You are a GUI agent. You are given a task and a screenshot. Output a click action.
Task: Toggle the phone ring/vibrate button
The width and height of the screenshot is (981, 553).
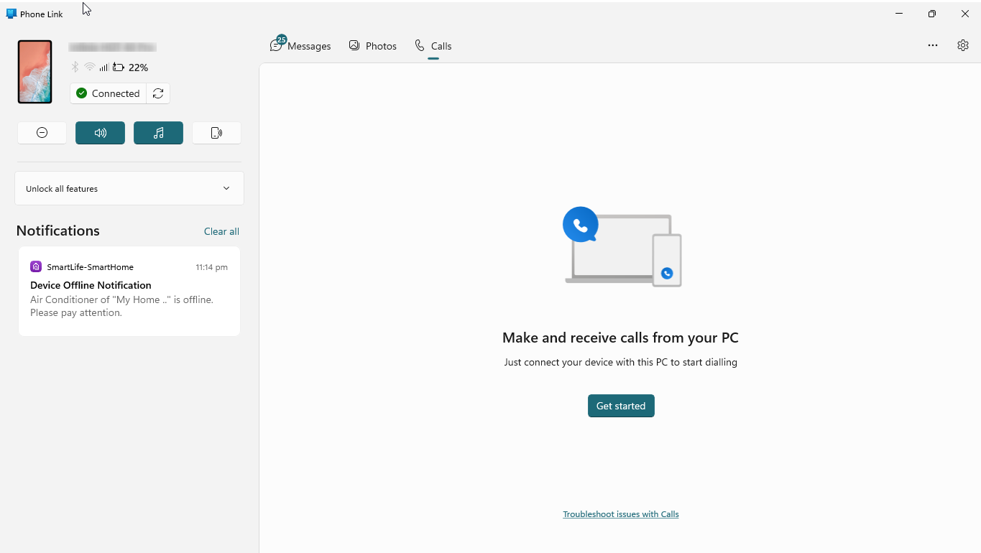click(217, 133)
